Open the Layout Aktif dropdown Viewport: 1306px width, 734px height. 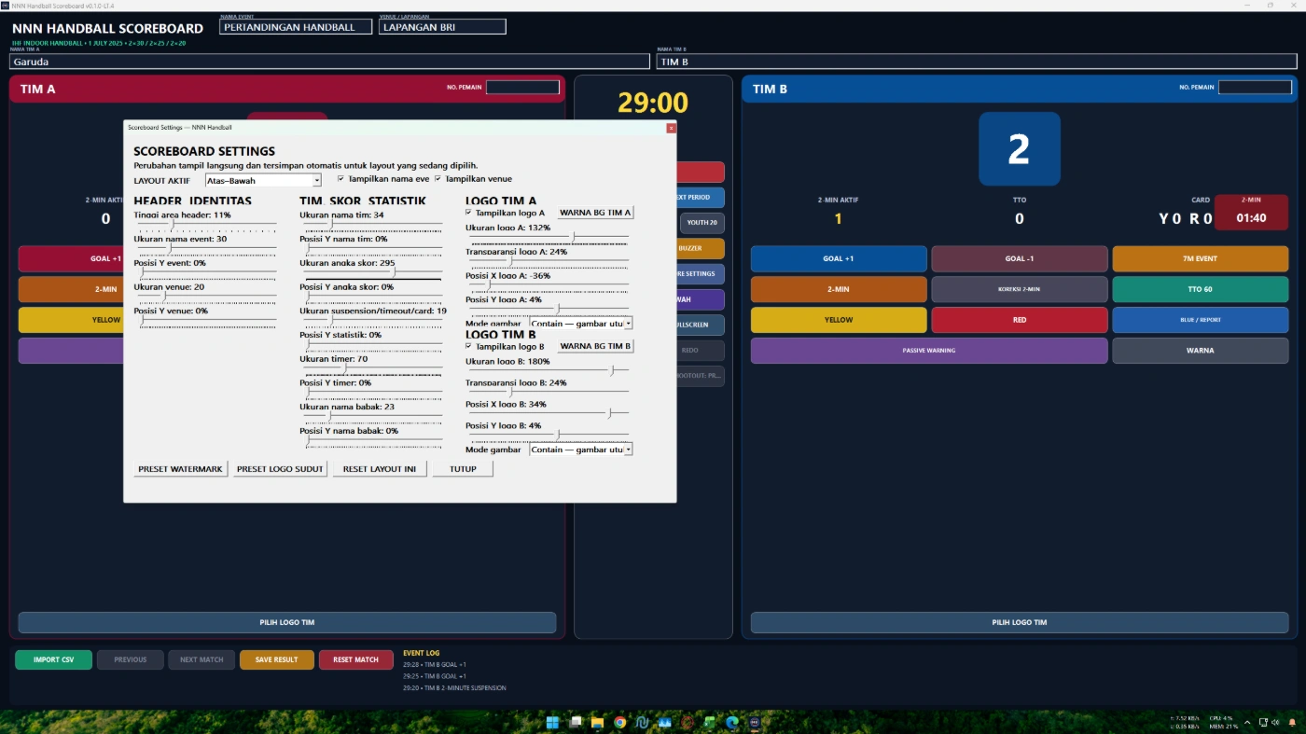[263, 180]
